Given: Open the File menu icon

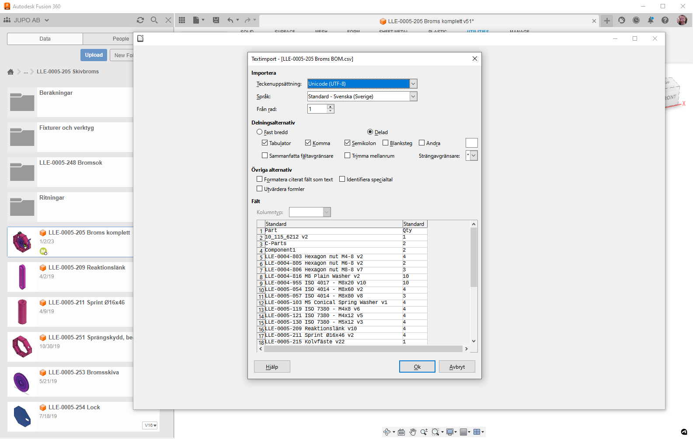Looking at the screenshot, I should [x=198, y=20].
